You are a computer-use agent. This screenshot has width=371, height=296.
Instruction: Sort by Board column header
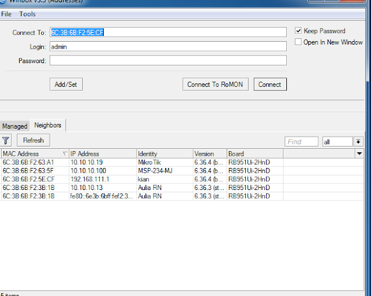coord(255,154)
